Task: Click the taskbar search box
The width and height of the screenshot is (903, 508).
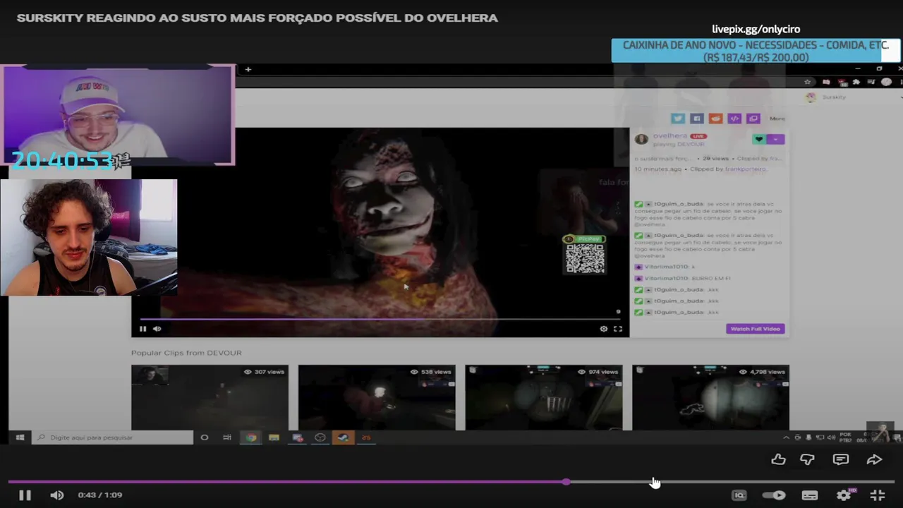Action: click(114, 437)
